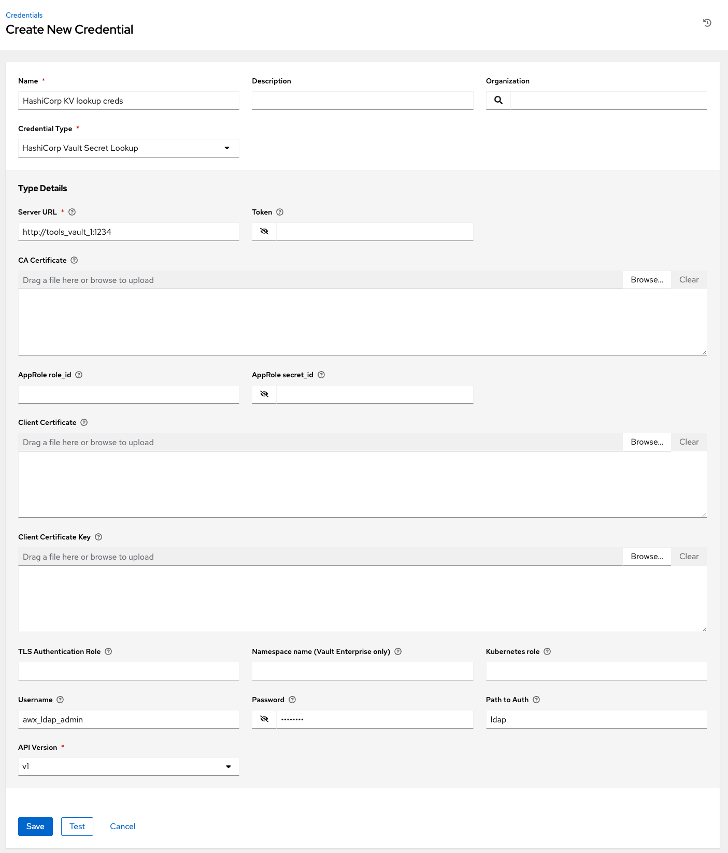Show help for Client Certificate Key
728x853 pixels.
[x=98, y=537]
